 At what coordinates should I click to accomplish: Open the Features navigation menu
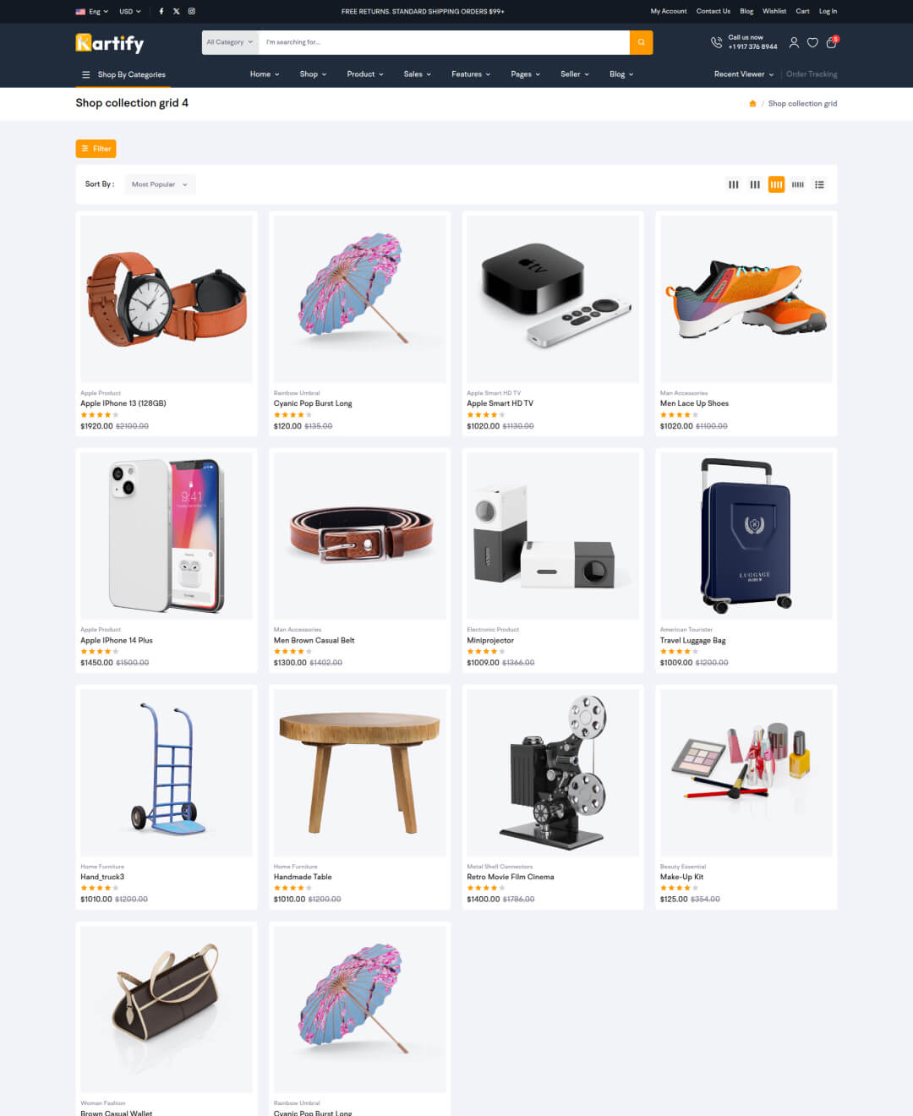click(471, 74)
